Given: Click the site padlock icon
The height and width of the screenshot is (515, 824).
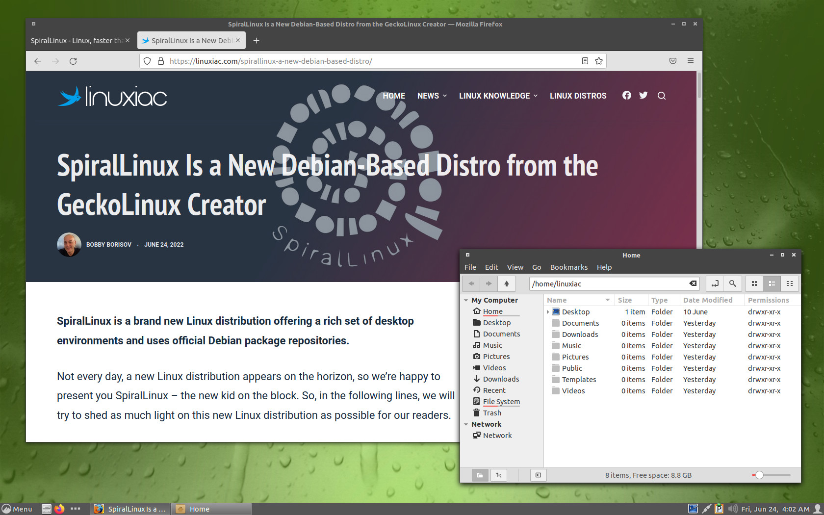Looking at the screenshot, I should (160, 61).
